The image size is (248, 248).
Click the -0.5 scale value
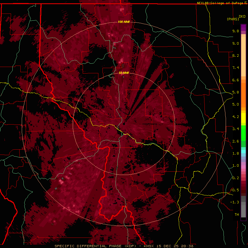(234, 190)
